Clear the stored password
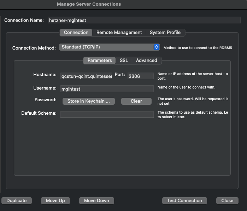Image resolution: width=247 pixels, height=211 pixels. [136, 101]
